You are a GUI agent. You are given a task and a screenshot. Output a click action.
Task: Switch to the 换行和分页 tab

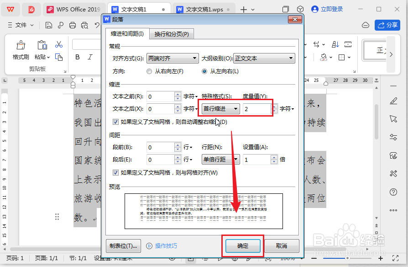171,34
